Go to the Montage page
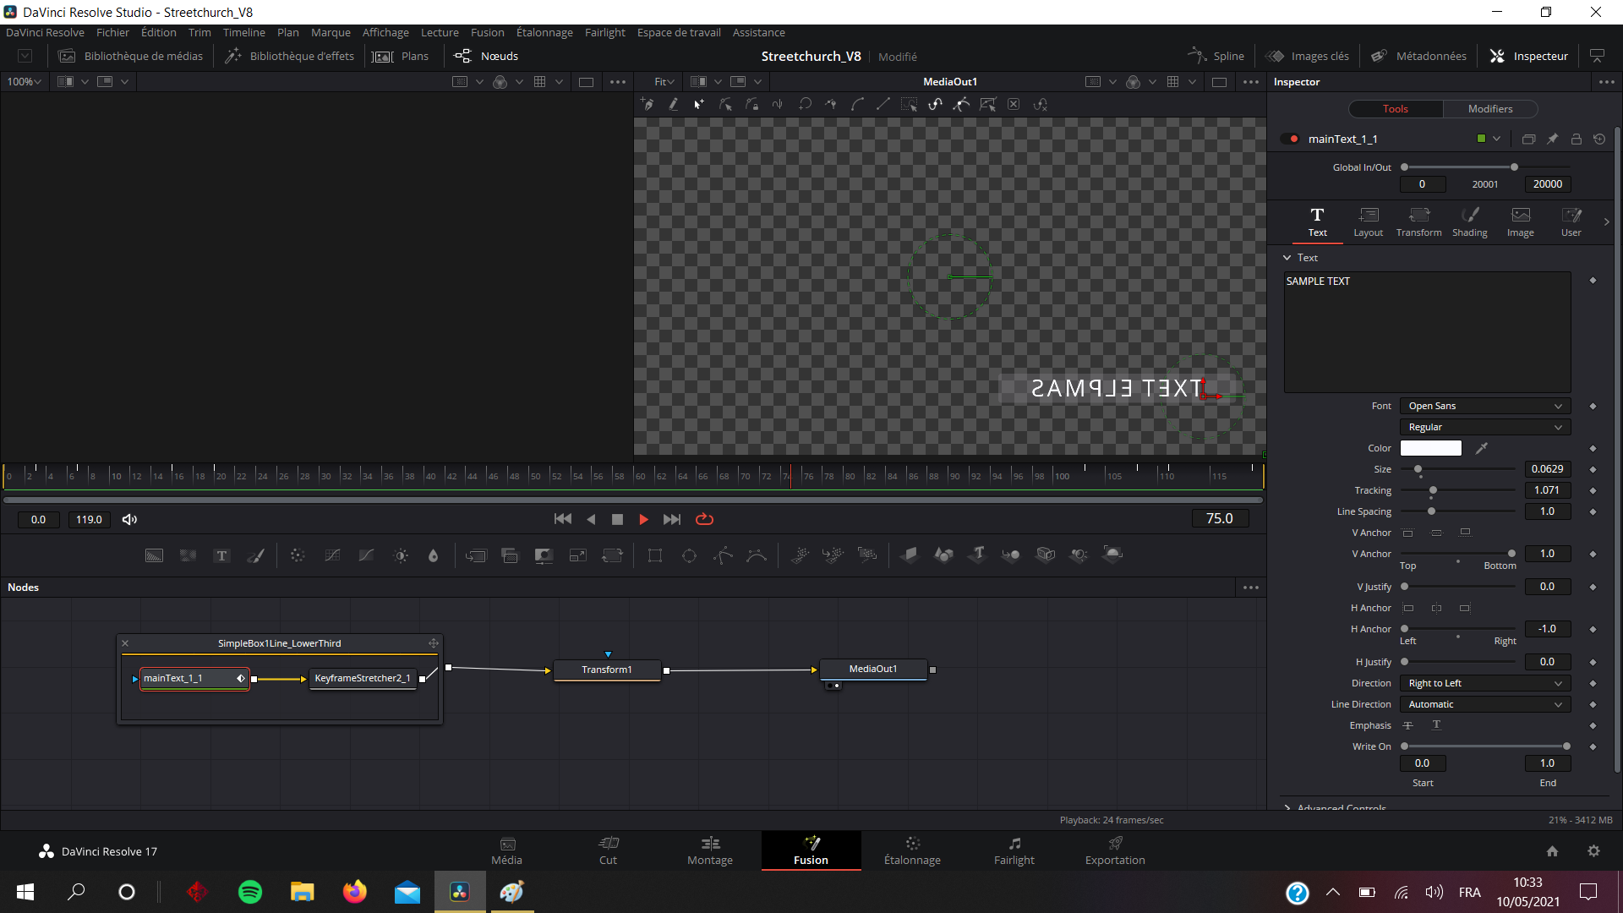The width and height of the screenshot is (1623, 913). [710, 850]
